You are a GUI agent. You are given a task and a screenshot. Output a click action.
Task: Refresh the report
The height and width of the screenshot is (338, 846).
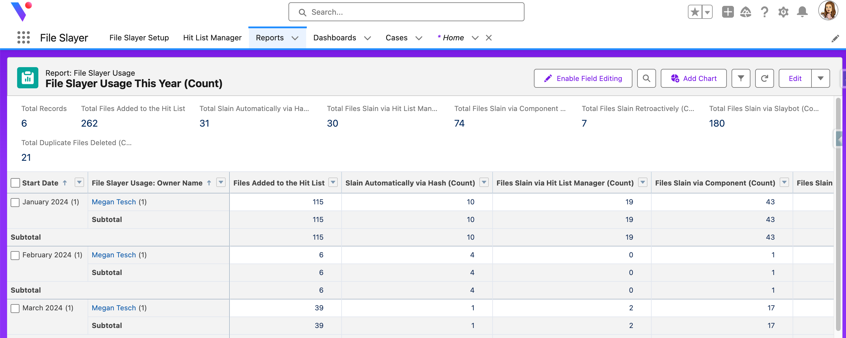764,78
